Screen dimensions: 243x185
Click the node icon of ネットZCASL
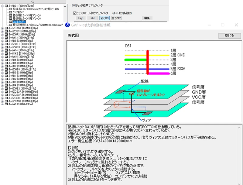click(6, 28)
